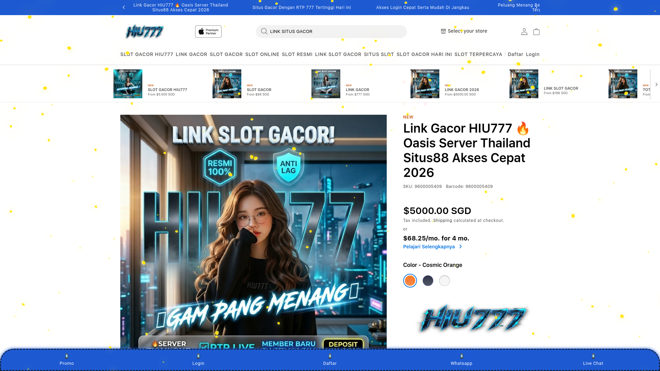The height and width of the screenshot is (371, 660).
Task: Open the shopping bag icon
Action: pyautogui.click(x=536, y=32)
